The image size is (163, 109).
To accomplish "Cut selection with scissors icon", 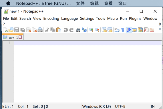I will pyautogui.click(x=47, y=30).
